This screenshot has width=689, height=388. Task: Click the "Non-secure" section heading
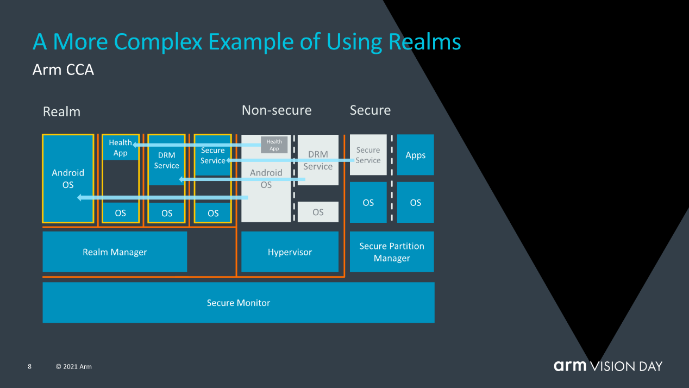[x=277, y=110]
